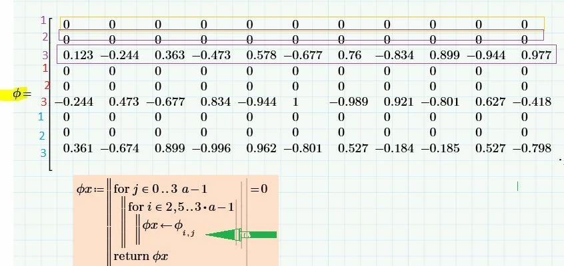Select the inner loop line 'for i ∈ 2,5..3·a−1'

point(181,207)
